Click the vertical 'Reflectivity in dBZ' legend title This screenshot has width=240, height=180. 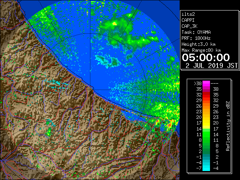tap(228, 126)
